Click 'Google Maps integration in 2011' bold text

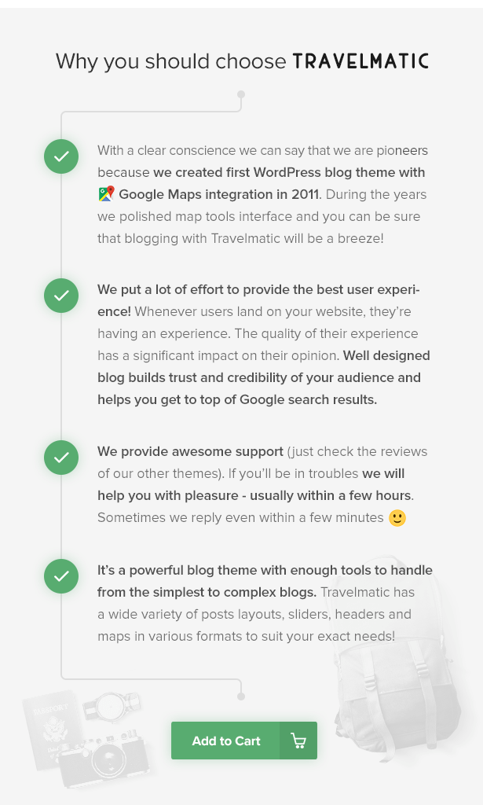pos(219,195)
